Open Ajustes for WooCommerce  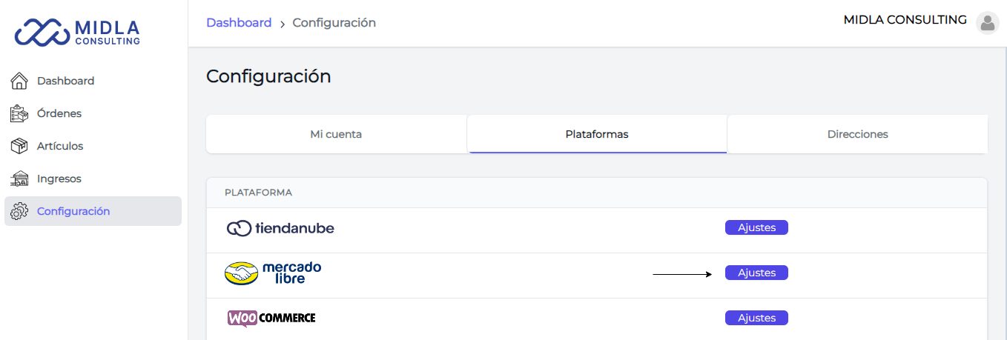(756, 318)
